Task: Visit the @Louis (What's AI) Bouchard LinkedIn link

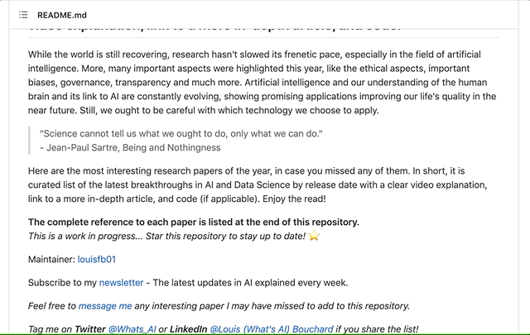Action: pos(272,328)
